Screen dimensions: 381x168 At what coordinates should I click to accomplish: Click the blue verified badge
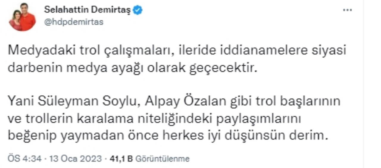(x=138, y=10)
